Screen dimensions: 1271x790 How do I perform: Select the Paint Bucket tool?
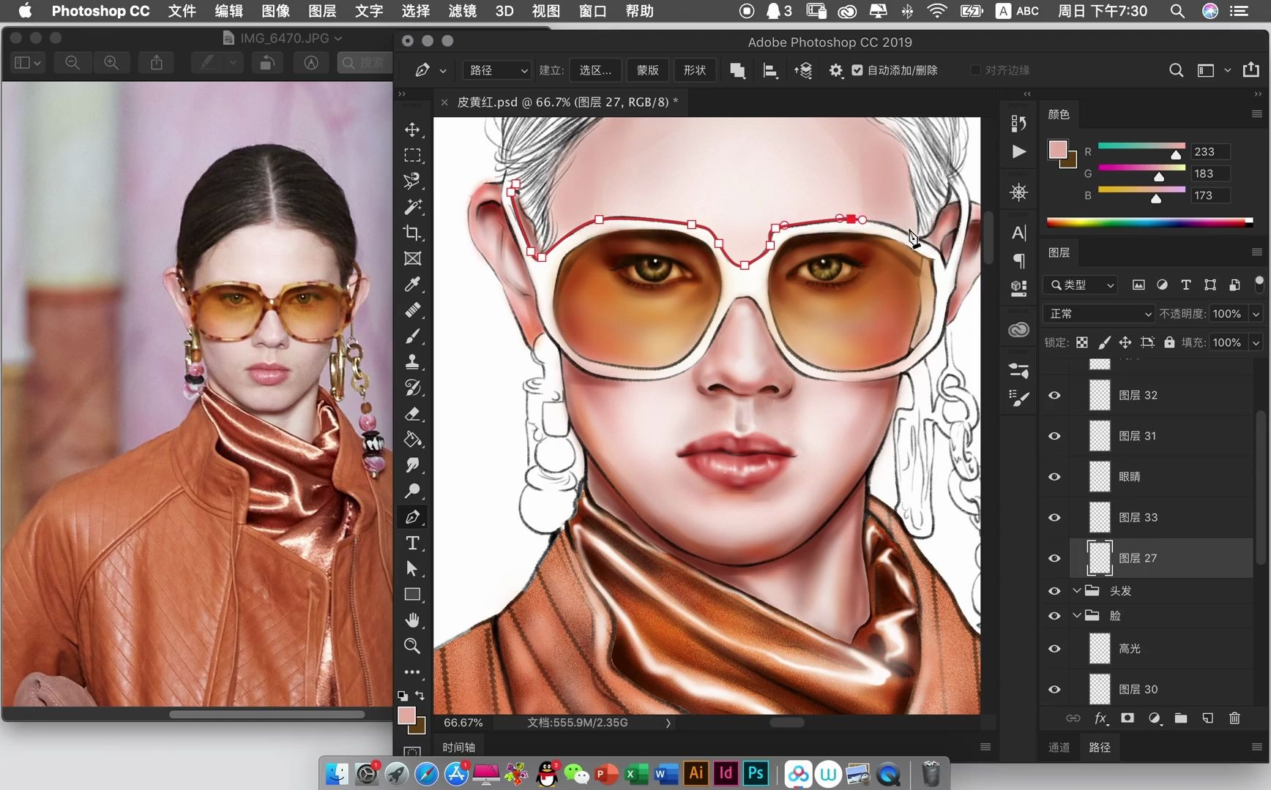coord(412,440)
